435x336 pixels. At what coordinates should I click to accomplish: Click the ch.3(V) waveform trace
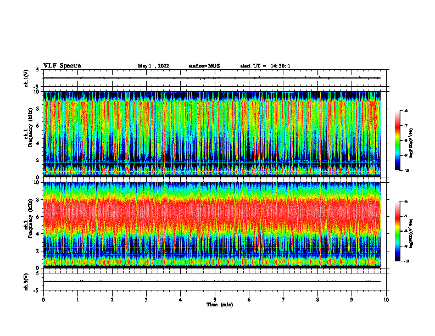coord(211,282)
